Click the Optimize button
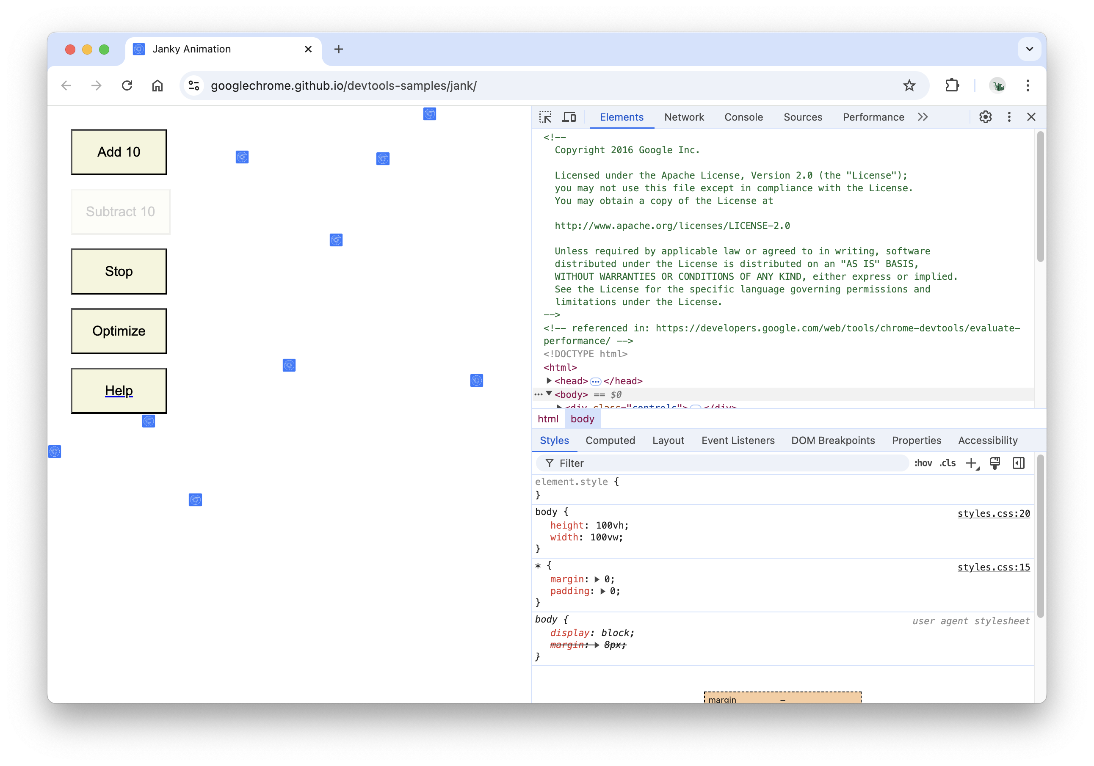Image resolution: width=1094 pixels, height=766 pixels. pyautogui.click(x=119, y=330)
